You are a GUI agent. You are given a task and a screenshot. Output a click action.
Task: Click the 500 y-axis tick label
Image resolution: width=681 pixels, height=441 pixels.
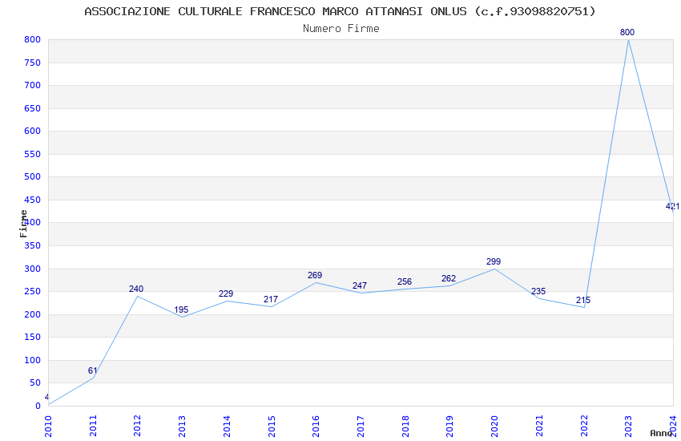click(x=33, y=176)
